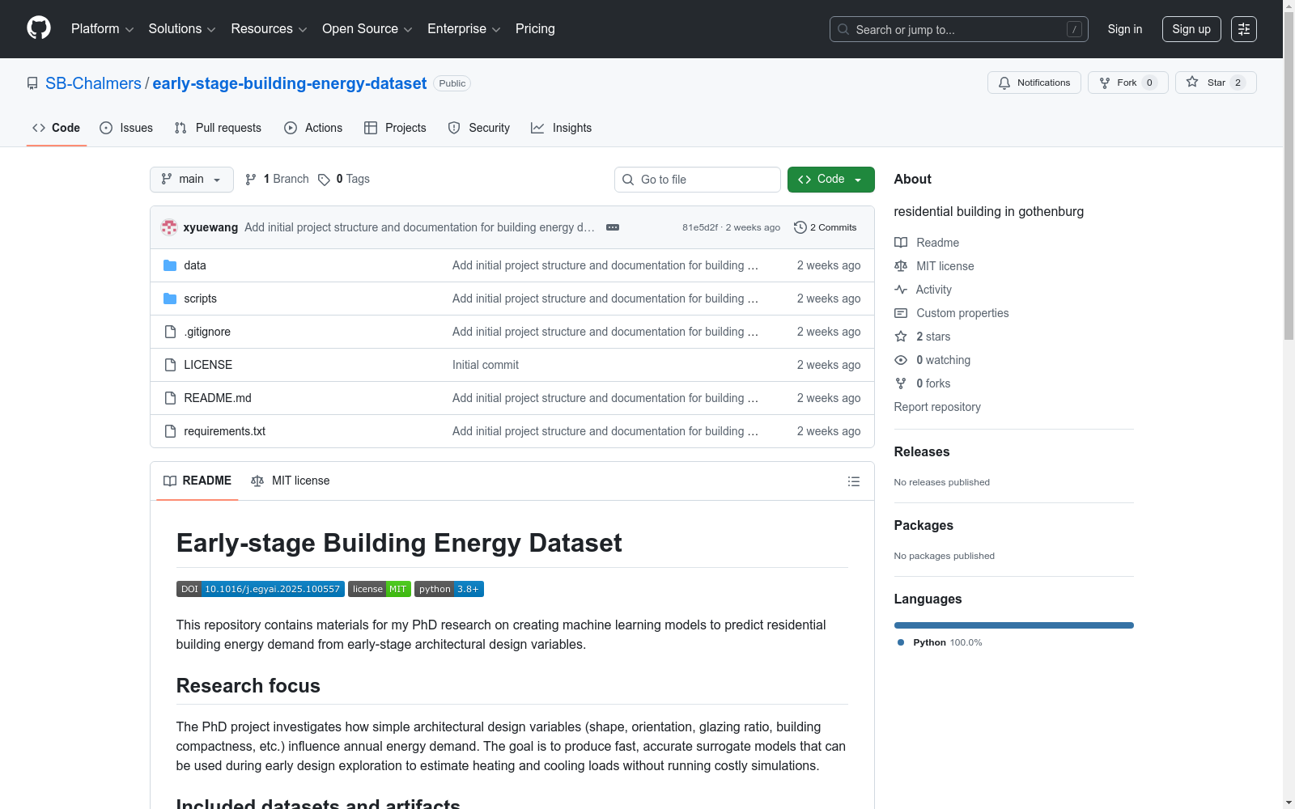The height and width of the screenshot is (809, 1295).
Task: View the 1 Branch link
Action: coord(277,179)
